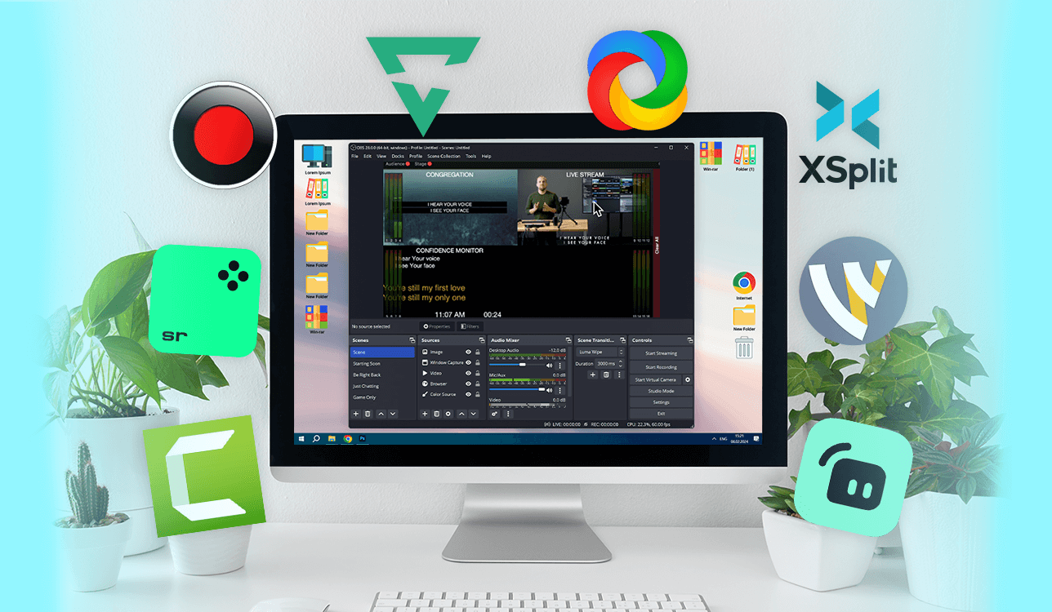Screen dimensions: 1052x612
Task: Hide the Window Capture source
Action: tap(468, 362)
